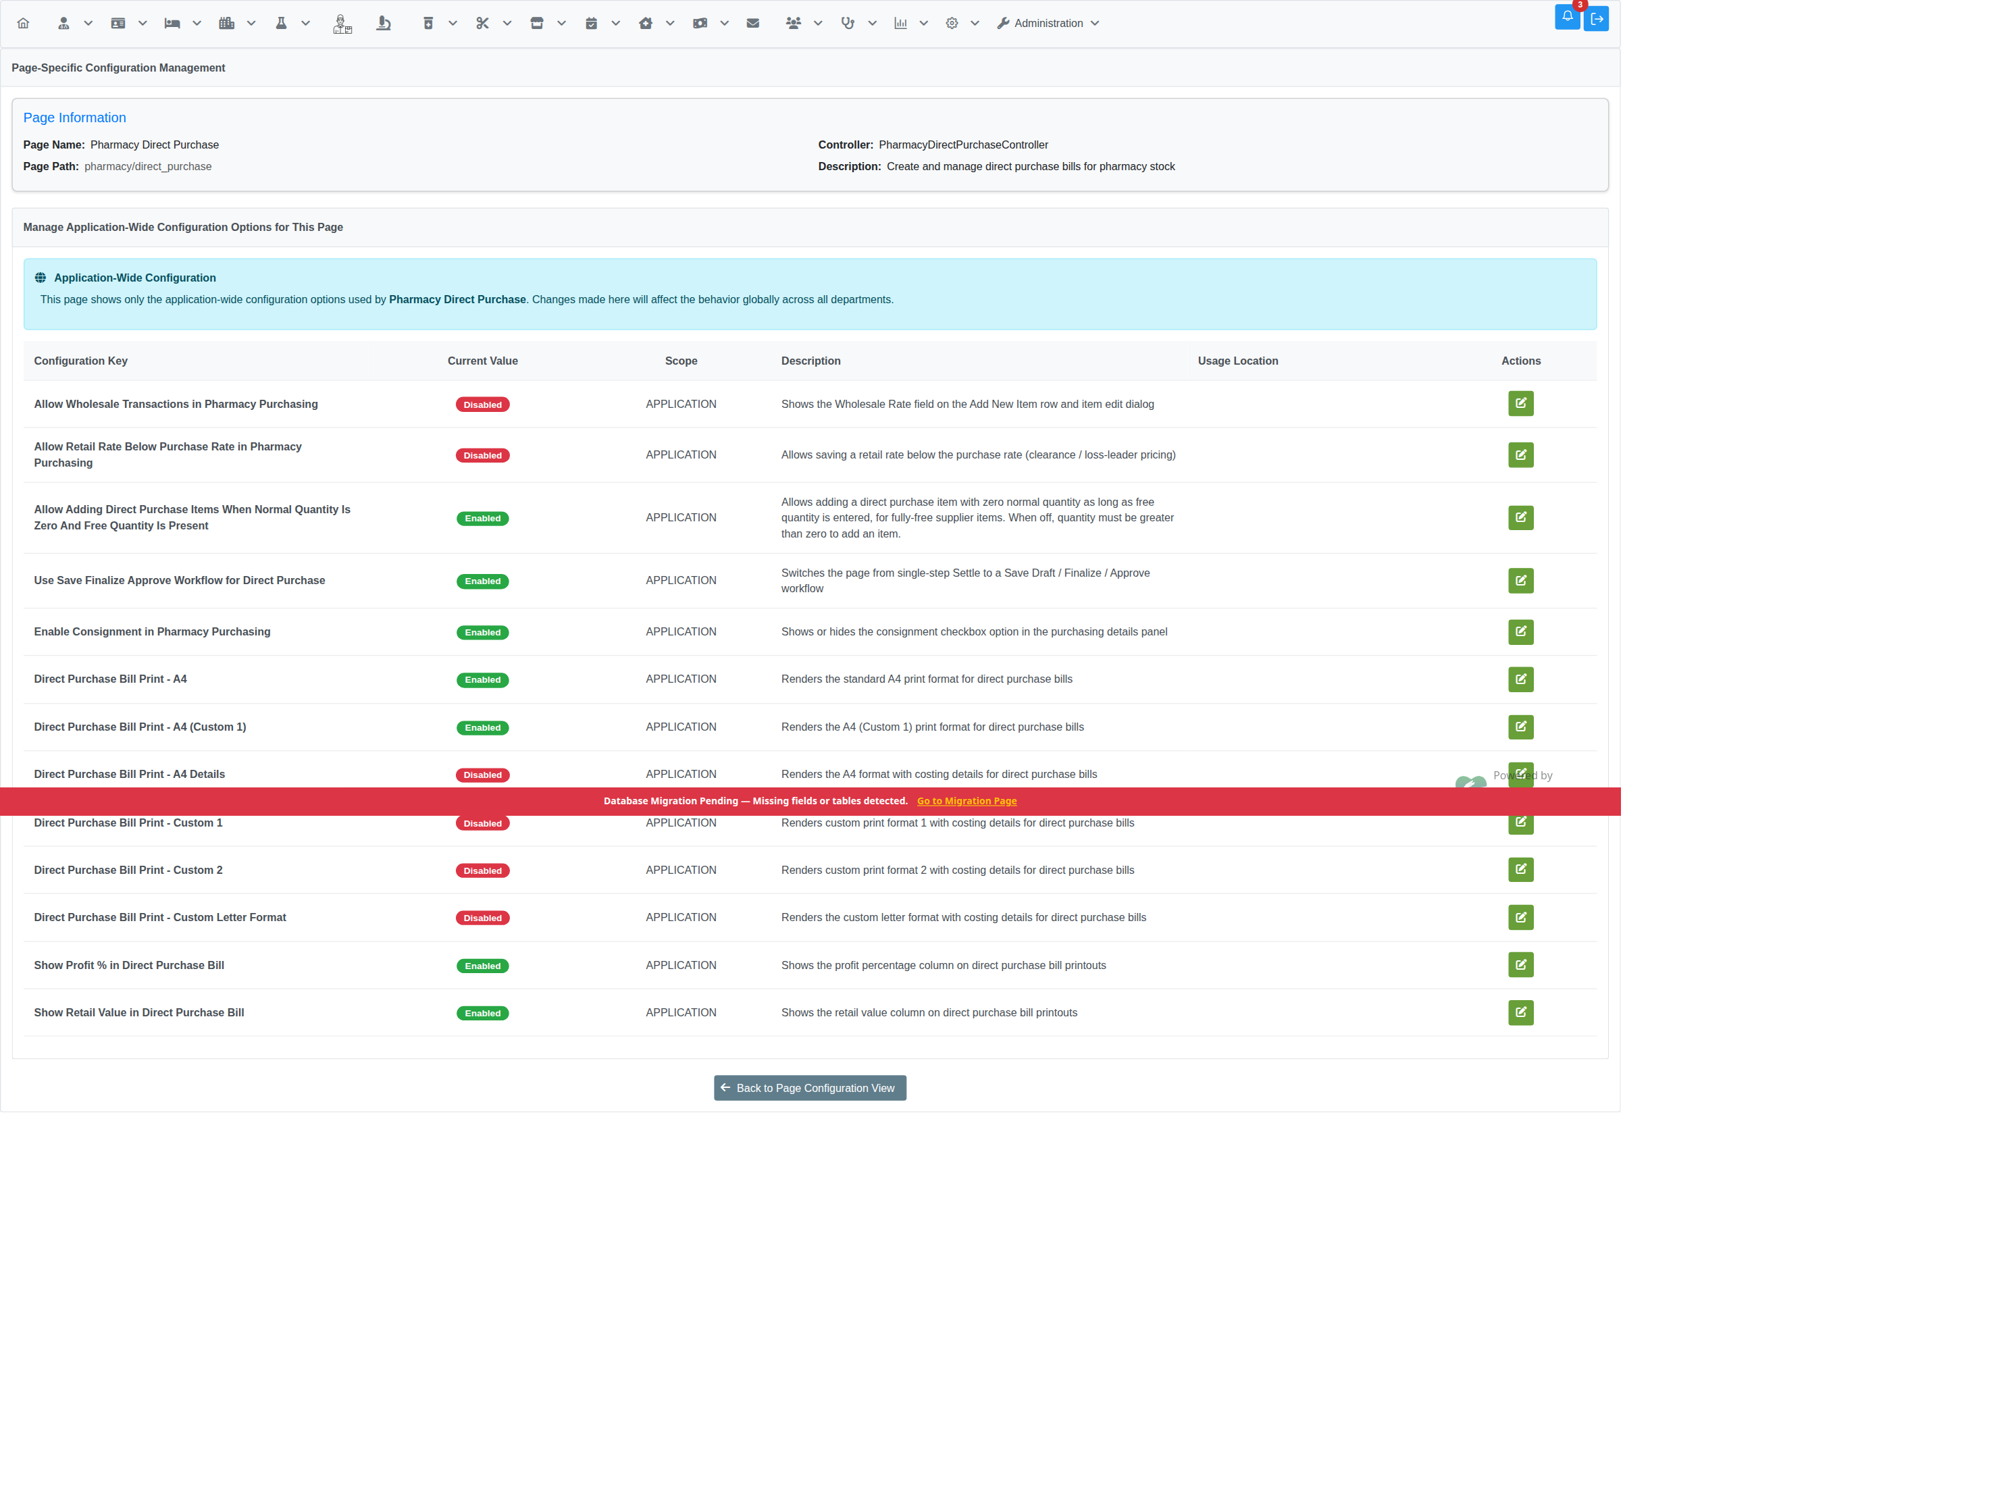
Task: Expand chevron beside the doctor user icon
Action: [88, 24]
